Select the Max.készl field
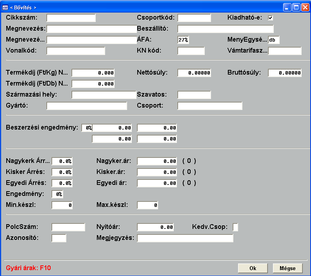 click(x=147, y=205)
